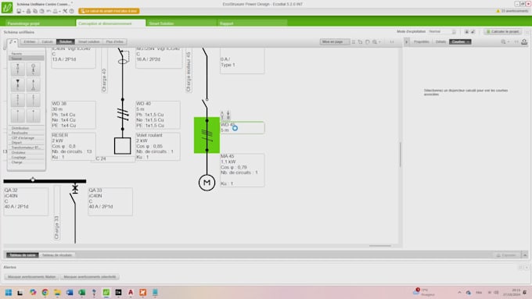Viewport: 532px width, 299px height.
Task: Open the save icon dropdown arrow
Action: coord(23,12)
